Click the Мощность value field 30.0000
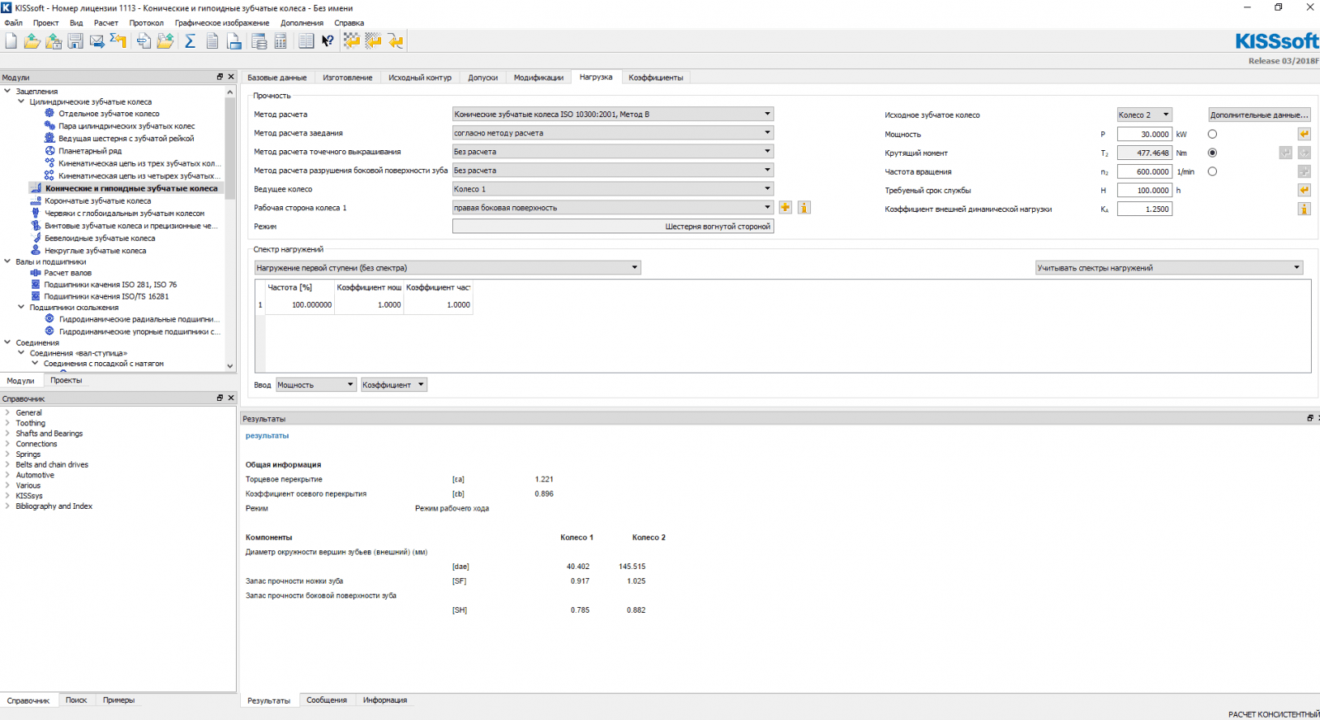Image resolution: width=1320 pixels, height=720 pixels. click(1144, 134)
